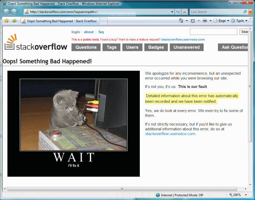The height and width of the screenshot is (200, 255).
Task: Click the site Search button
Action: click(244, 31)
